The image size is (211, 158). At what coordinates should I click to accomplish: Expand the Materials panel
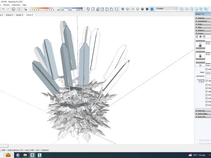pyautogui.click(x=203, y=18)
